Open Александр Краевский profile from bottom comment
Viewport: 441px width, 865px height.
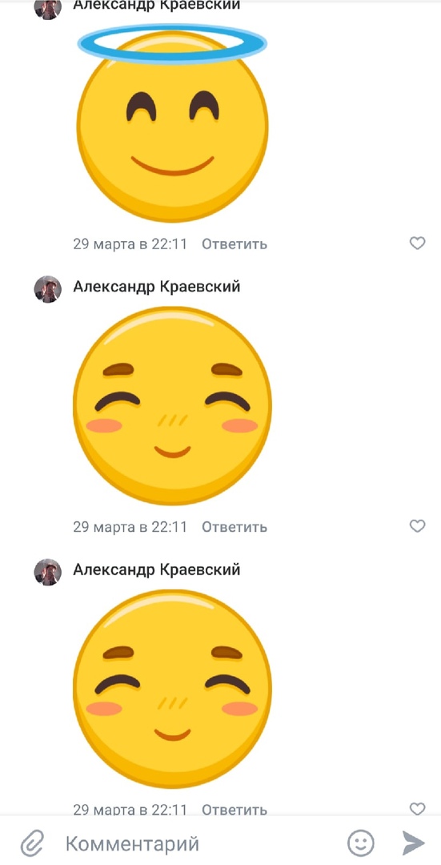click(x=157, y=569)
